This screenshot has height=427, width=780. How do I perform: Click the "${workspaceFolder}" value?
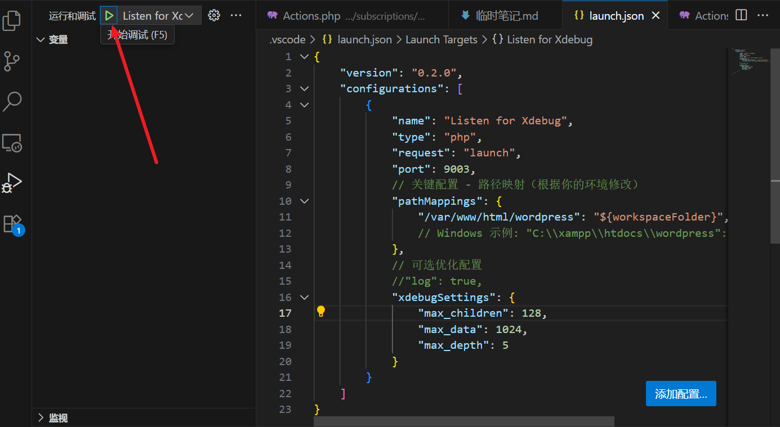click(657, 217)
